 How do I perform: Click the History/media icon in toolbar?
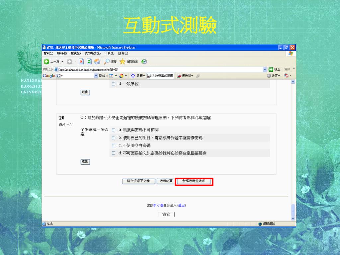click(144, 61)
